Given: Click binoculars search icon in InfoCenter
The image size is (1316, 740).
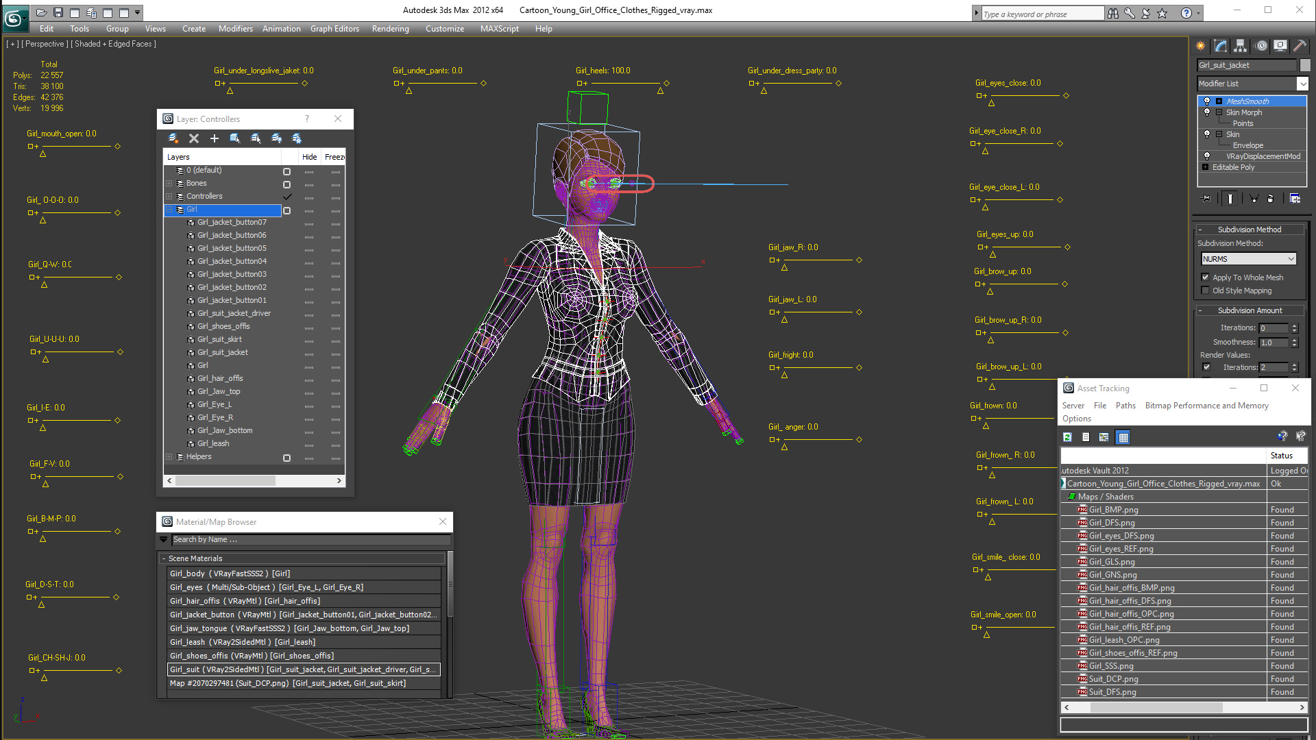Looking at the screenshot, I should 1113,13.
